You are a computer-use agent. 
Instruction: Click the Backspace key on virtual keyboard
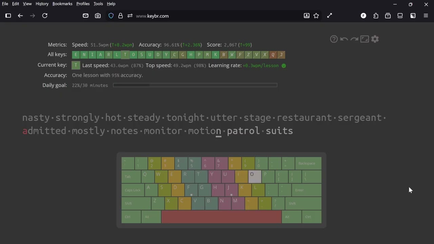point(308,163)
